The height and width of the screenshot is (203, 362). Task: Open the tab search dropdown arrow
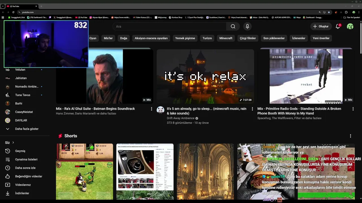[x=3, y=6]
